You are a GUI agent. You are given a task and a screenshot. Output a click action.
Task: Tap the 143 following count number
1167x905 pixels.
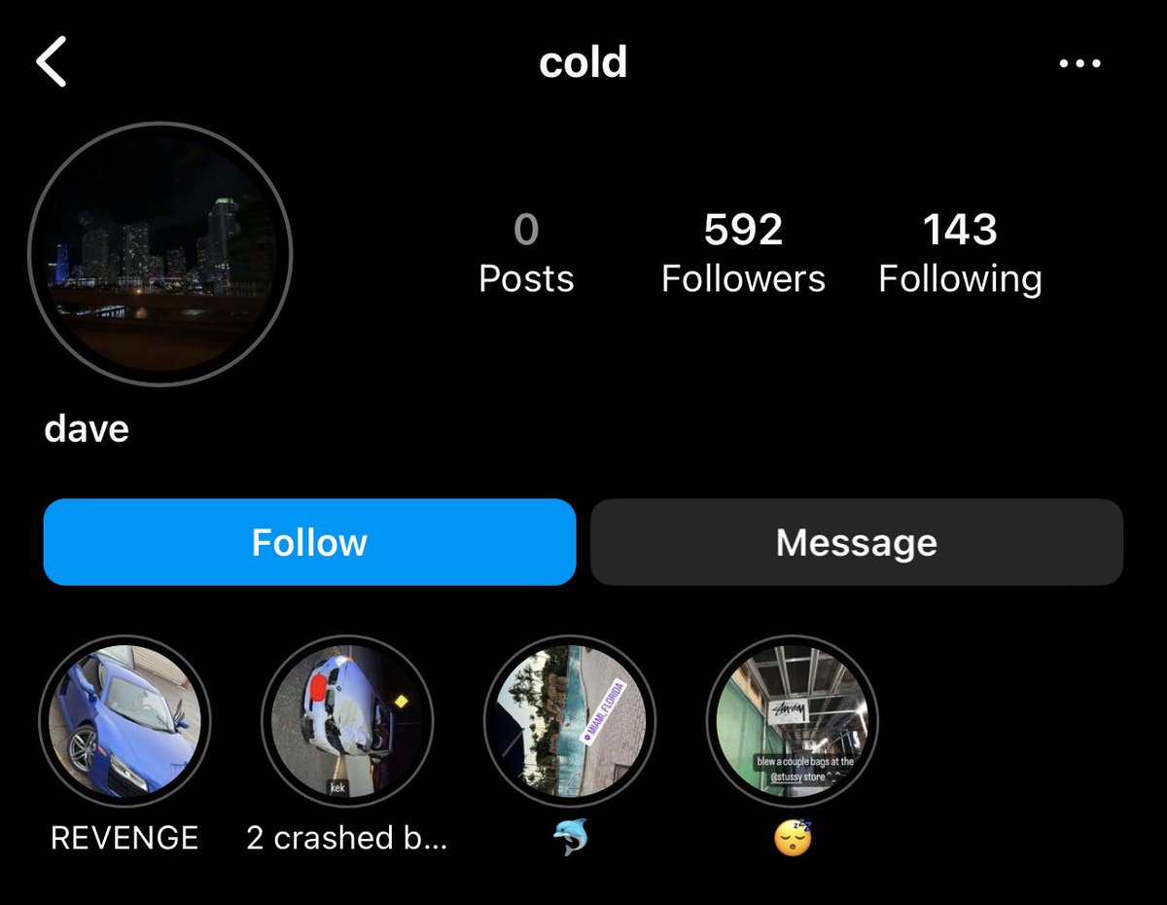tap(960, 230)
